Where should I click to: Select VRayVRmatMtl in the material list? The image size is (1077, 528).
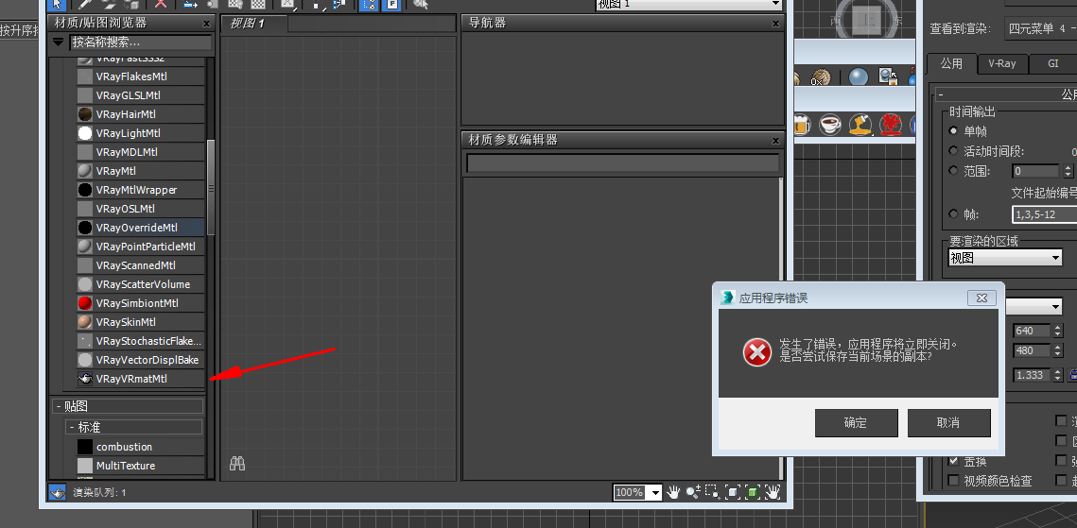pos(140,379)
